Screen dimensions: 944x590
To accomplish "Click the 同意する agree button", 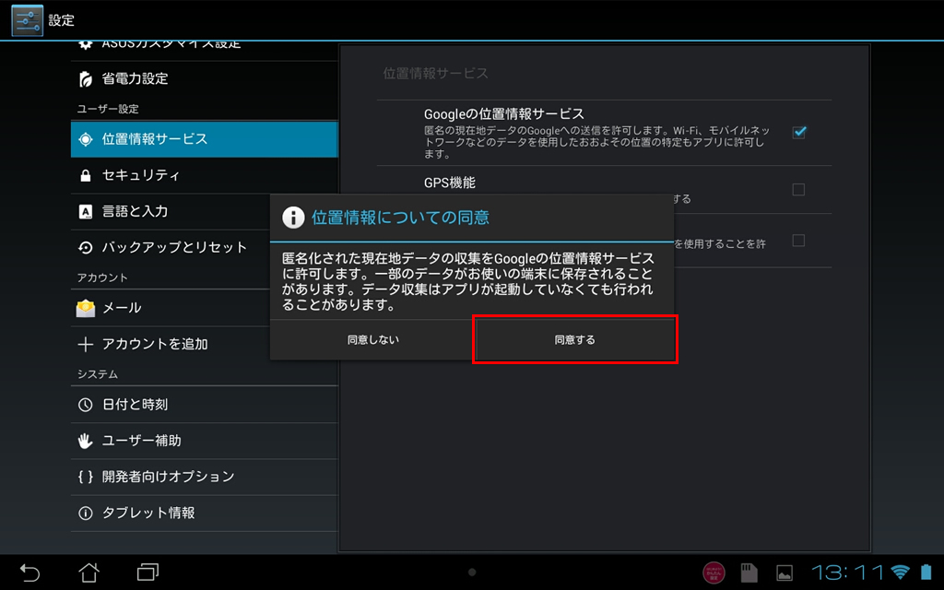I will point(575,339).
